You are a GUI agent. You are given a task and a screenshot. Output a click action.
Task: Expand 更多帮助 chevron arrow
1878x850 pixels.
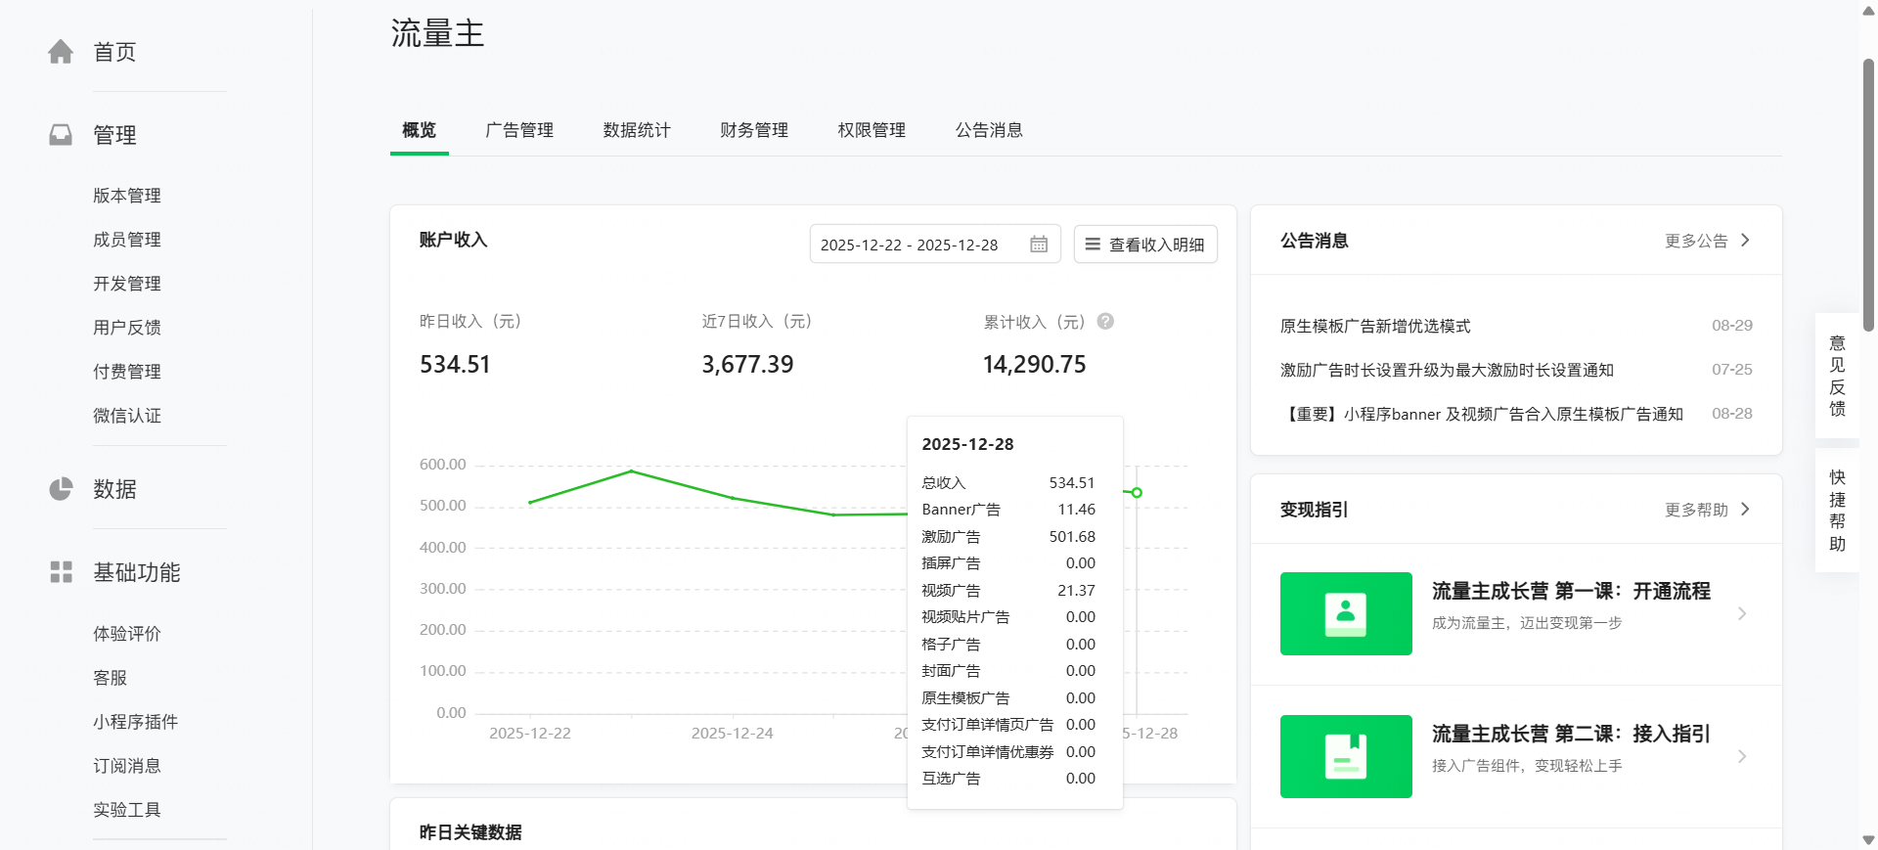pyautogui.click(x=1745, y=510)
